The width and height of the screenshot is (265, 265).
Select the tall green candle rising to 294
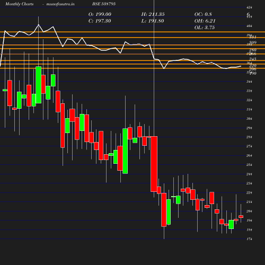pos(125,151)
